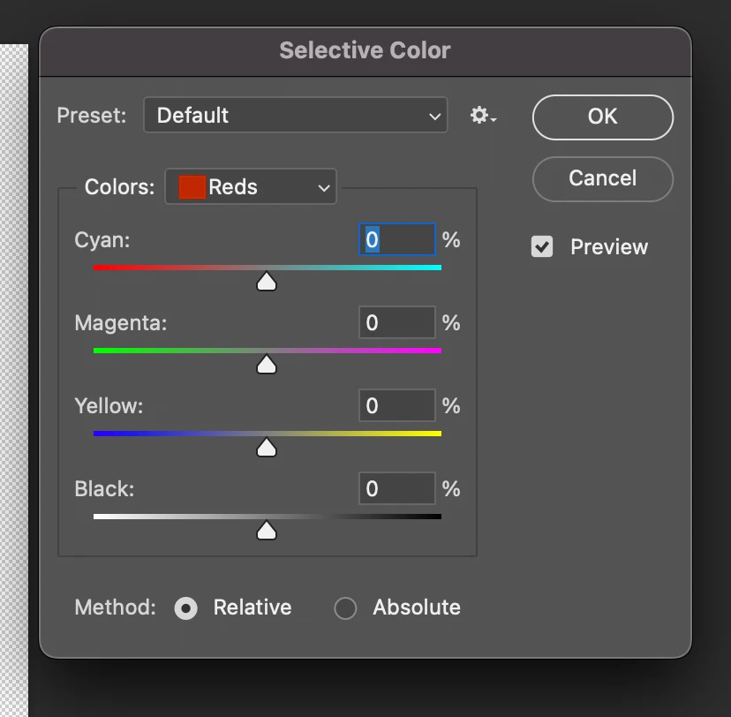Click the Selective Color dialog title bar
The height and width of the screenshot is (717, 731).
click(365, 50)
